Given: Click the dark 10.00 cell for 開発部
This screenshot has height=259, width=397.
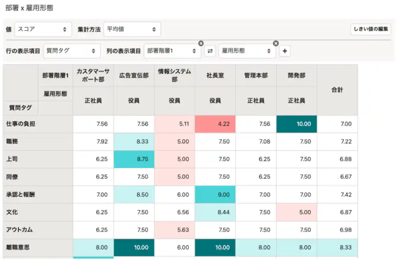Looking at the screenshot, I should (296, 124).
